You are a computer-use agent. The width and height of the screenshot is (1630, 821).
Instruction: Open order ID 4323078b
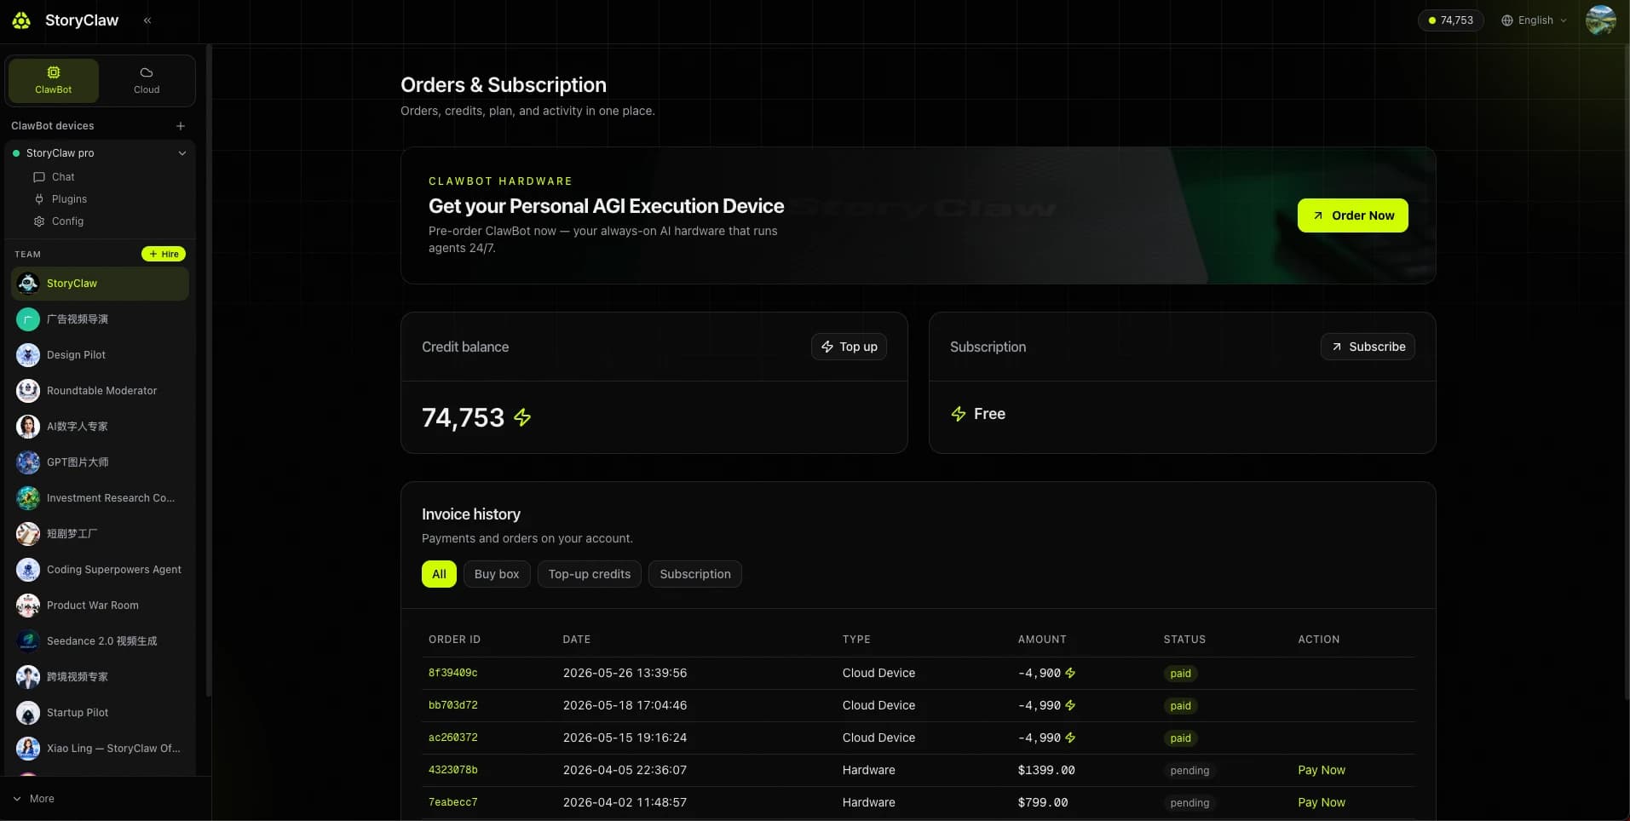tap(452, 770)
